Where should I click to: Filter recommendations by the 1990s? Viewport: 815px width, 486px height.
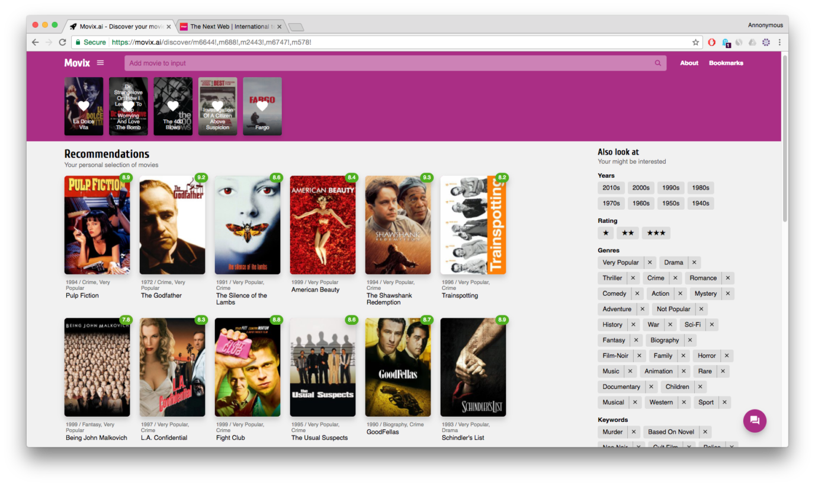click(670, 187)
